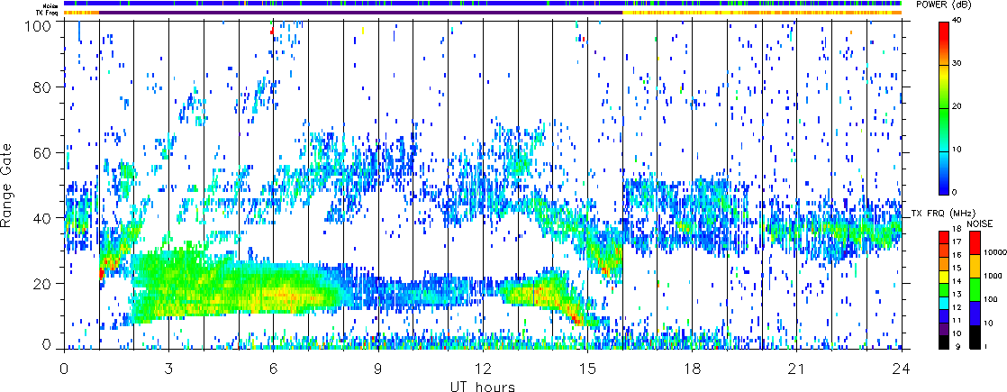Pick the red swatch in the NOISE legend
Screen dimensions: 1007x392
tap(975, 243)
